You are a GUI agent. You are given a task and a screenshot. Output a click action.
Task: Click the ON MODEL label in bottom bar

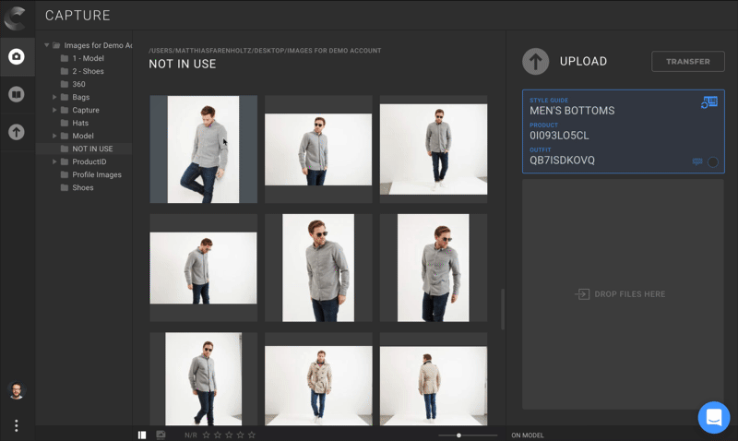click(x=528, y=435)
